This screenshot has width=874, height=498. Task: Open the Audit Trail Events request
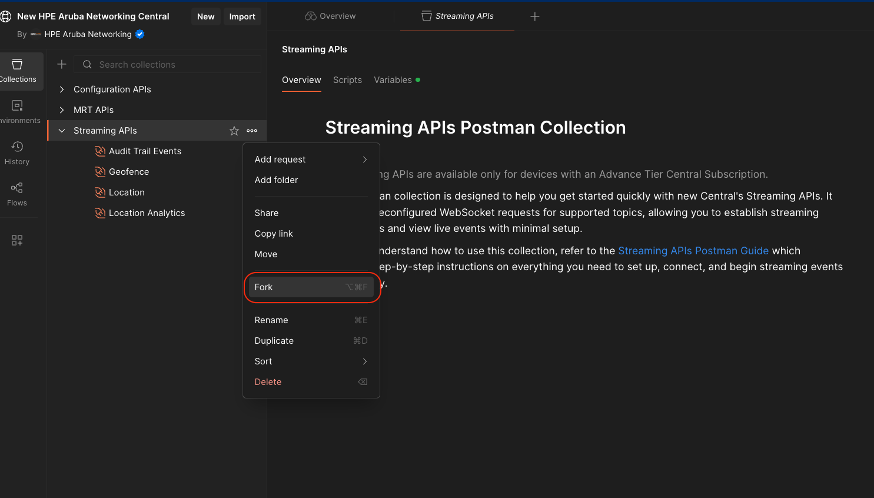coord(145,151)
